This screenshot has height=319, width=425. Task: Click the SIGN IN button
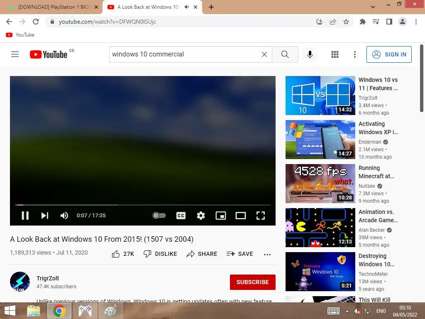point(389,54)
